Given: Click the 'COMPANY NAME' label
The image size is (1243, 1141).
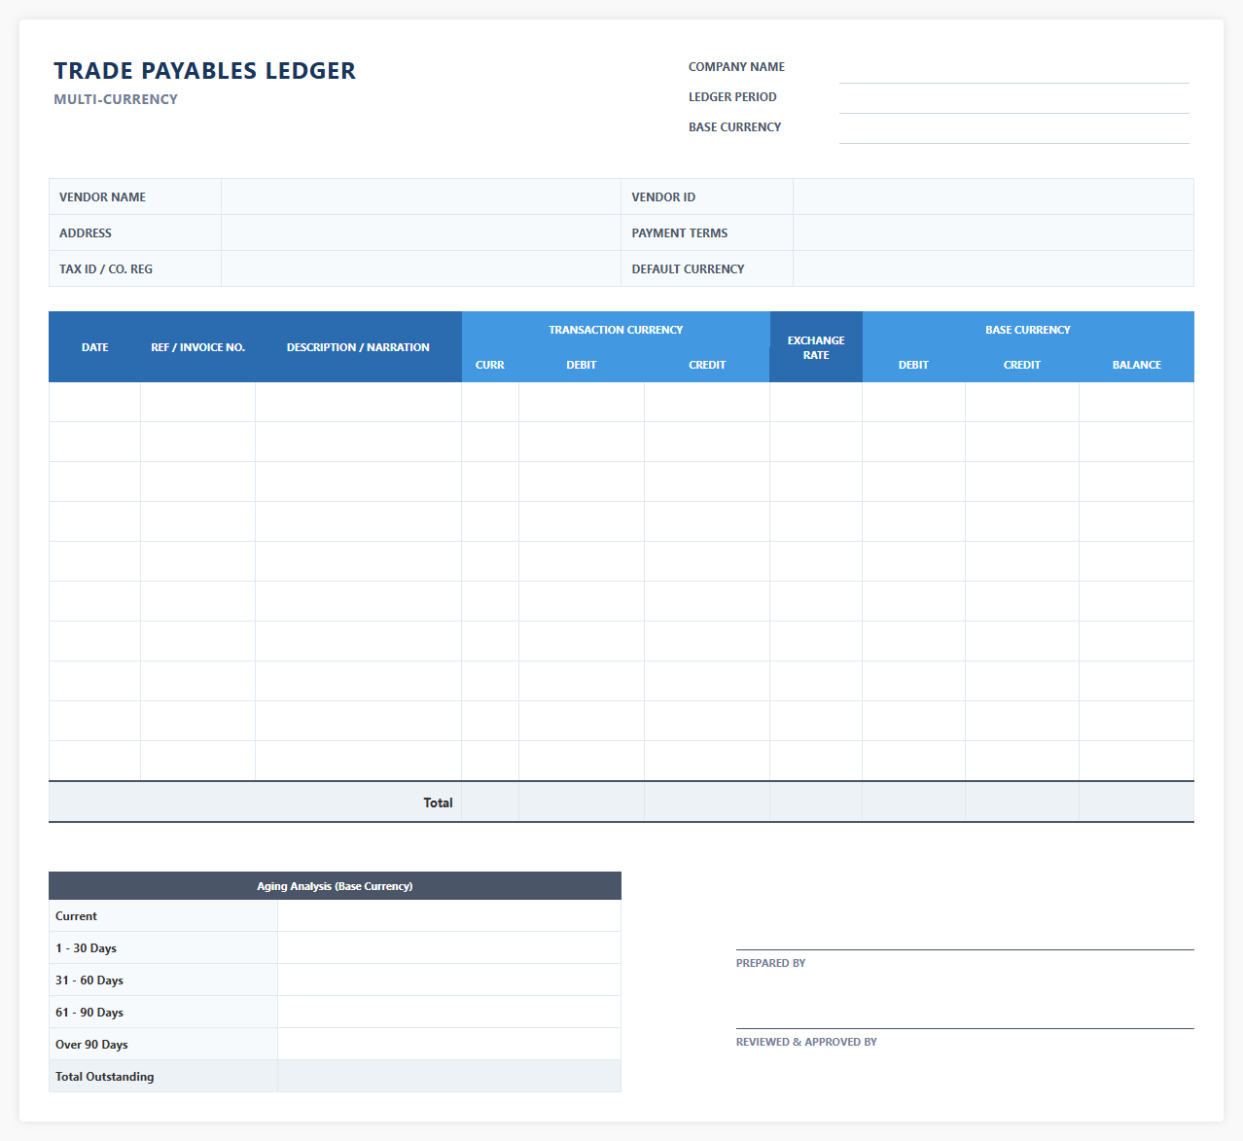Looking at the screenshot, I should tap(736, 67).
